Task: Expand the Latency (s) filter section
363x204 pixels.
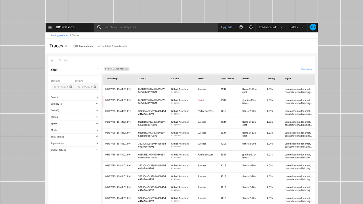Action: pyautogui.click(x=75, y=104)
